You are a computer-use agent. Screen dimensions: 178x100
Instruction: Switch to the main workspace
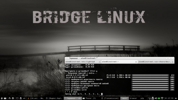[124, 98]
